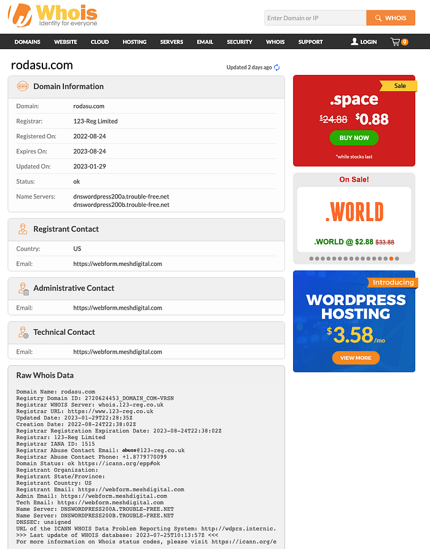The width and height of the screenshot is (430, 549).
Task: Click the Updated On date 2023-01-29
Action: pyautogui.click(x=90, y=166)
